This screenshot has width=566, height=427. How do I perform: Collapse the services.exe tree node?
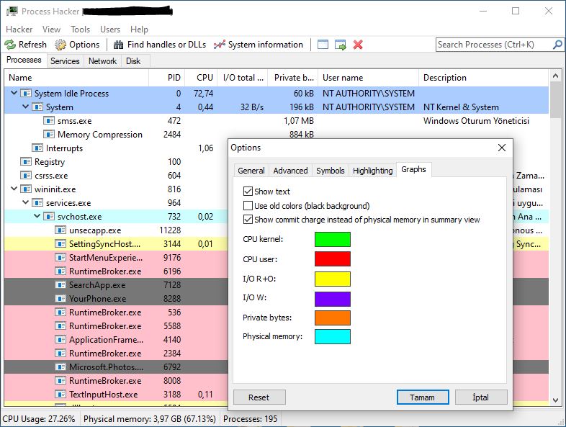(25, 202)
